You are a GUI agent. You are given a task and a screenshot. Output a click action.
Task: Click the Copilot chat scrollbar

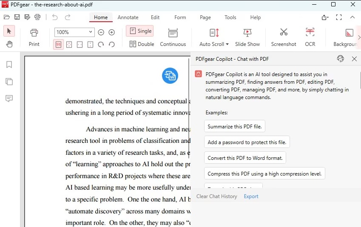tap(360, 80)
